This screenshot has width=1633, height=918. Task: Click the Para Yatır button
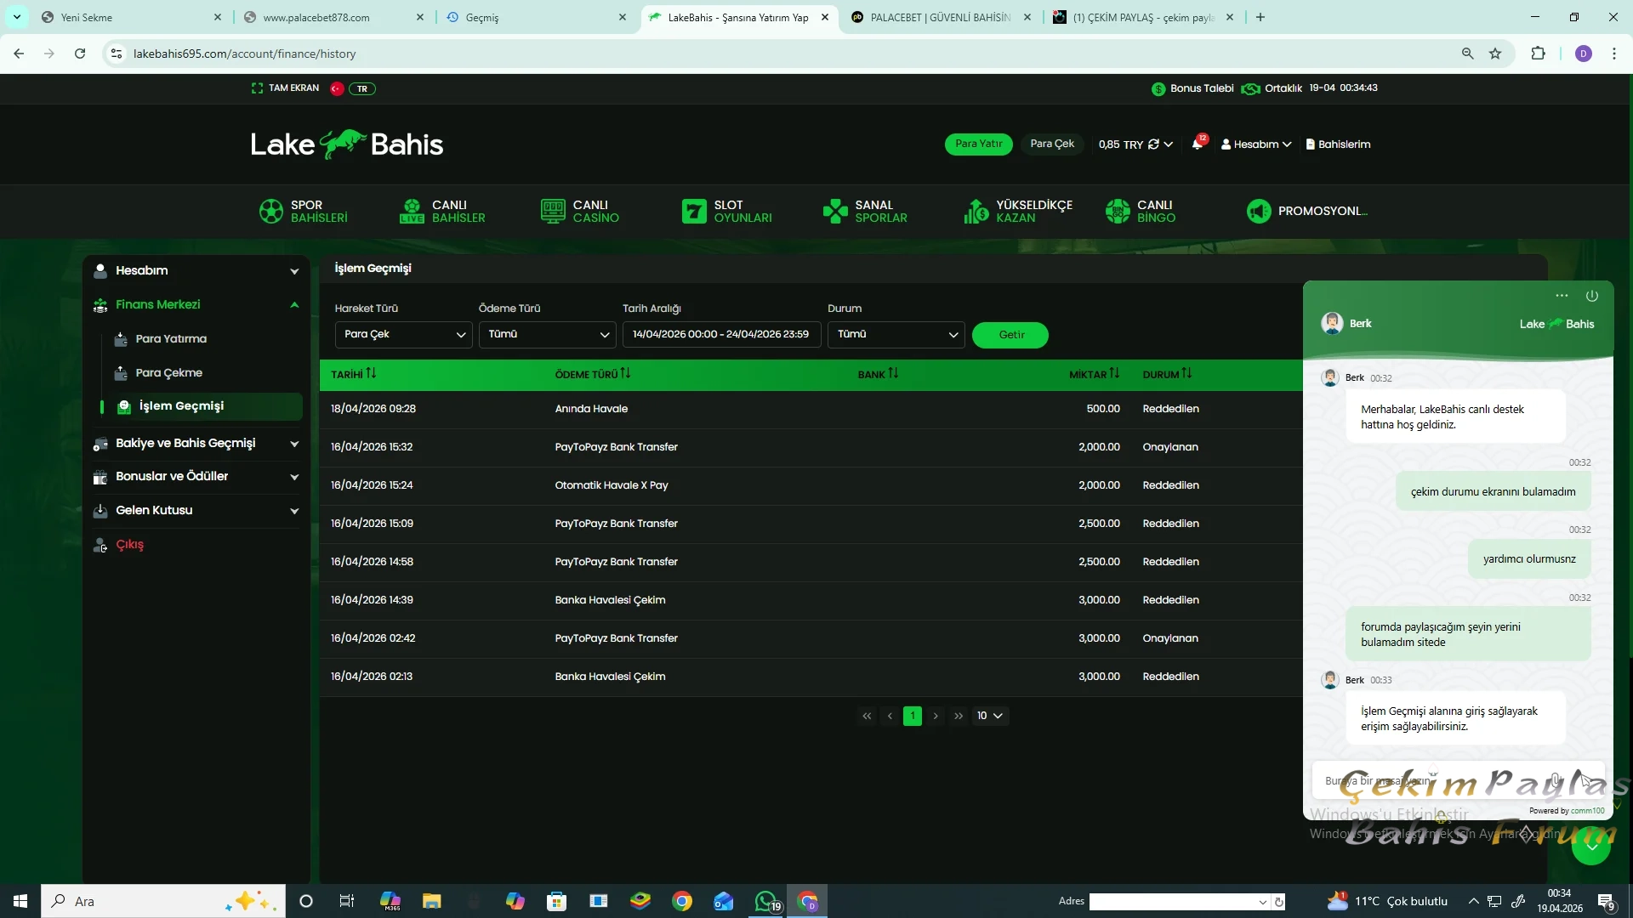pos(978,144)
